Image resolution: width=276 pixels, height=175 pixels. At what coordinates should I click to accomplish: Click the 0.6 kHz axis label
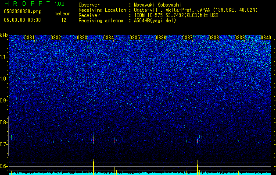point(4,166)
